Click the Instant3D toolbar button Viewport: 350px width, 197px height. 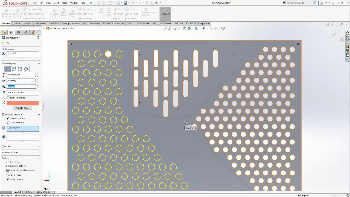click(x=165, y=14)
